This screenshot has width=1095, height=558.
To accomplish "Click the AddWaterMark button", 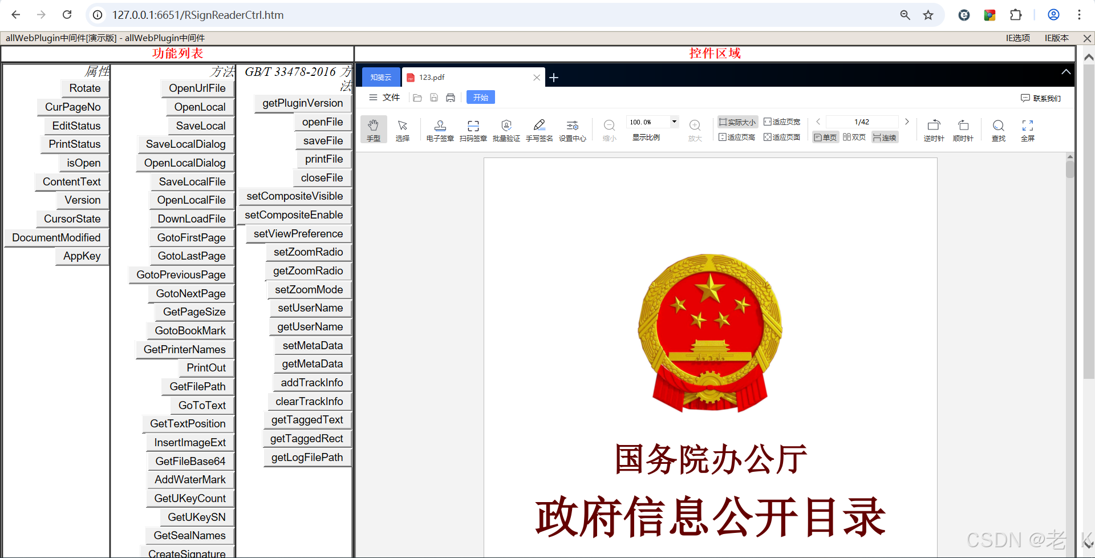I will [190, 480].
